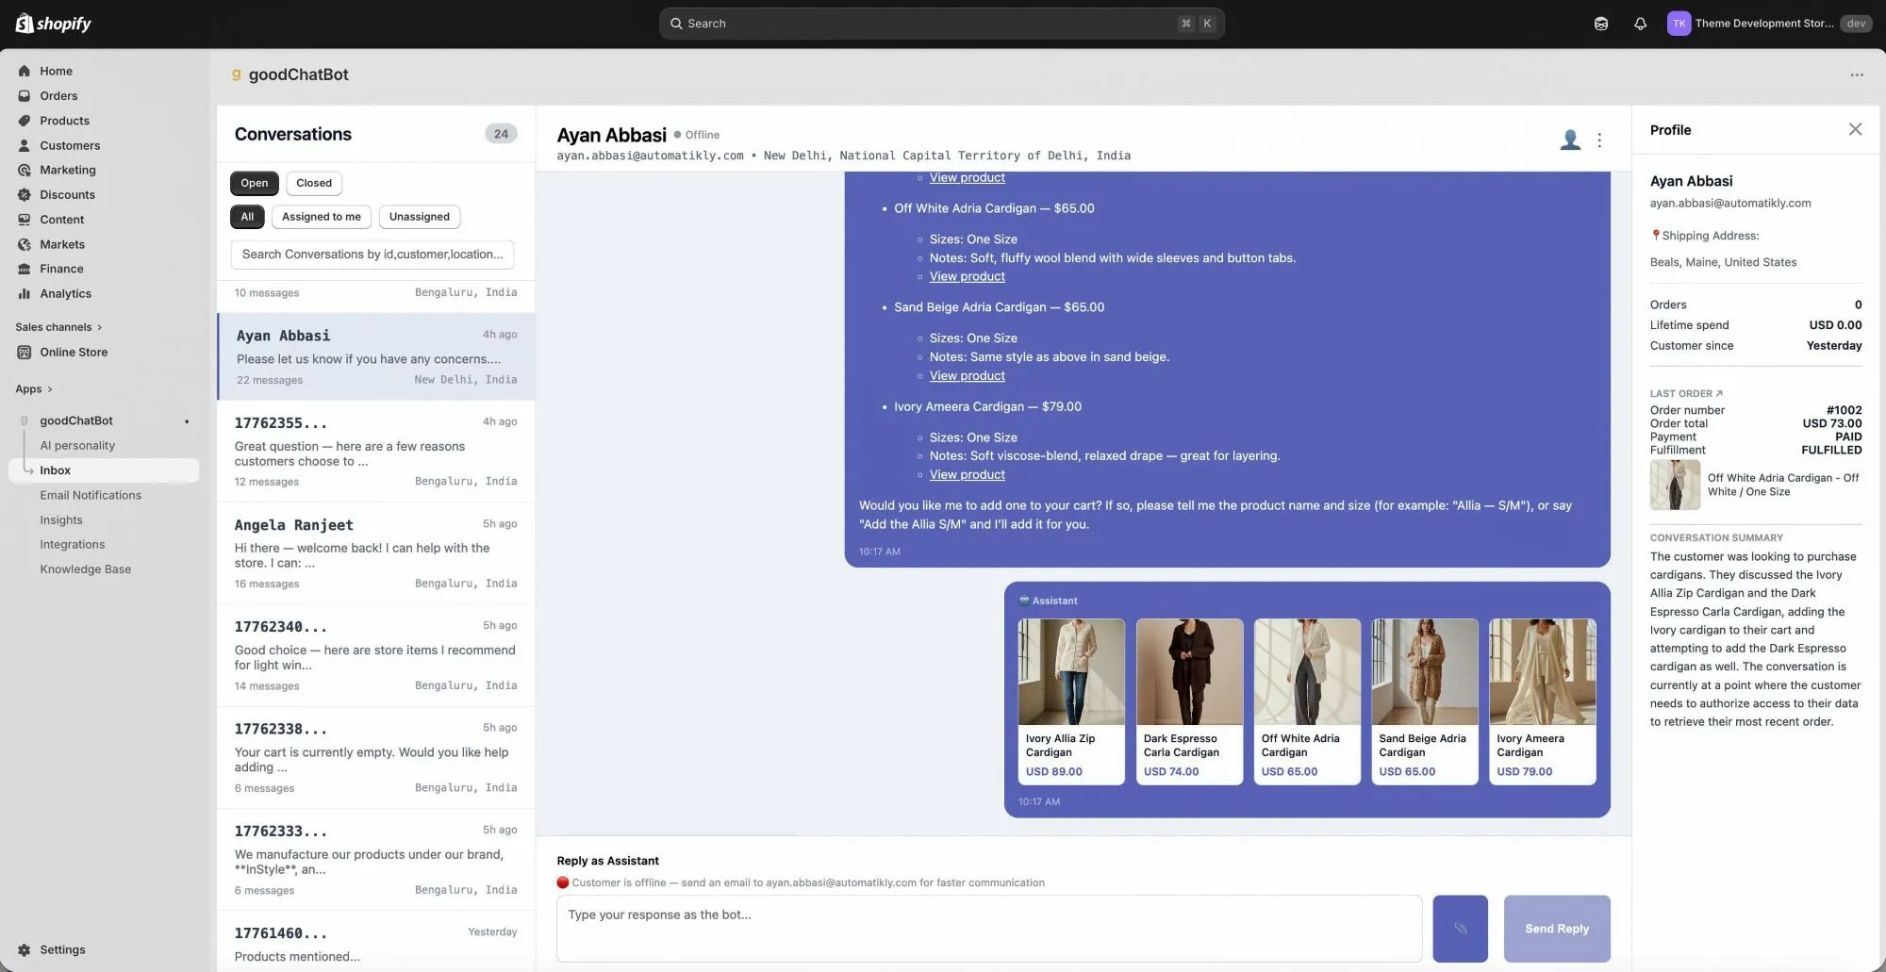Expand the Sales channels section
Image resolution: width=1886 pixels, height=972 pixels.
pyautogui.click(x=59, y=327)
